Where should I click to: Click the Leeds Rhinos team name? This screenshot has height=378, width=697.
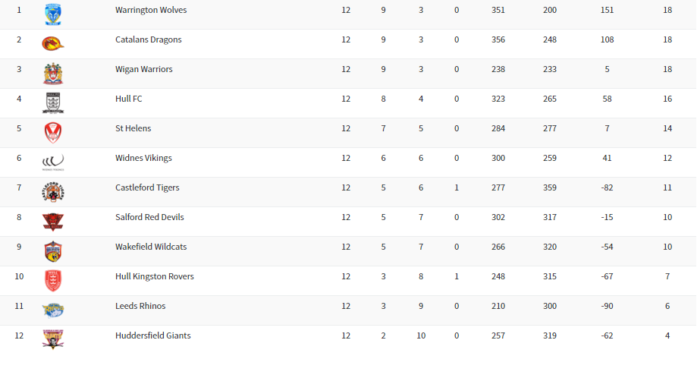point(140,306)
